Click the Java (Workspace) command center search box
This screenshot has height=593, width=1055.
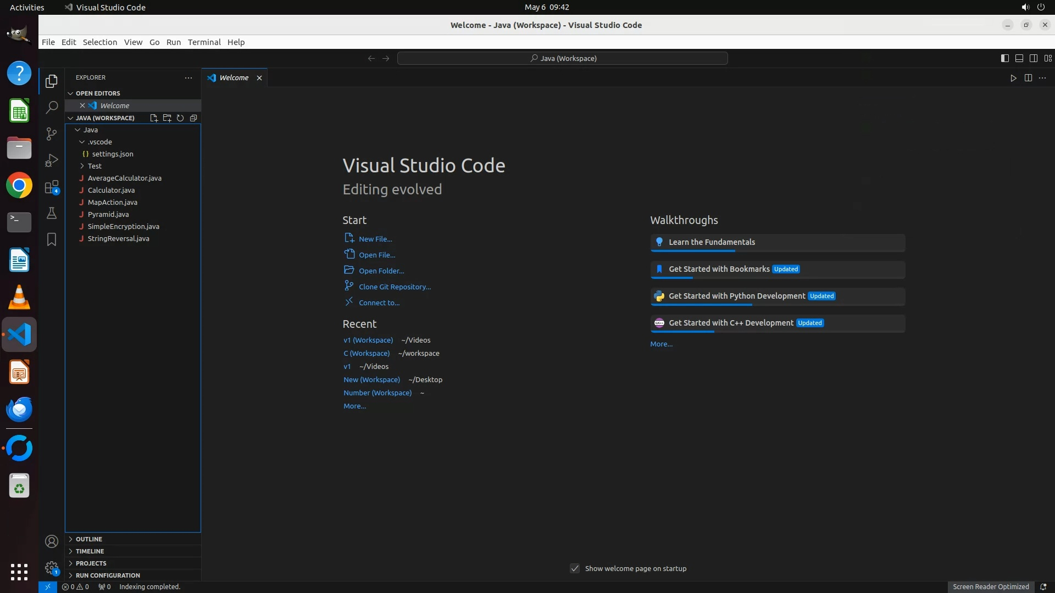[x=563, y=58]
